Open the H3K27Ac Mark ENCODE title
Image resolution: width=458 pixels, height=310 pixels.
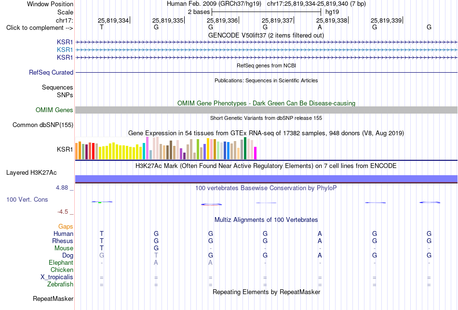coord(266,166)
